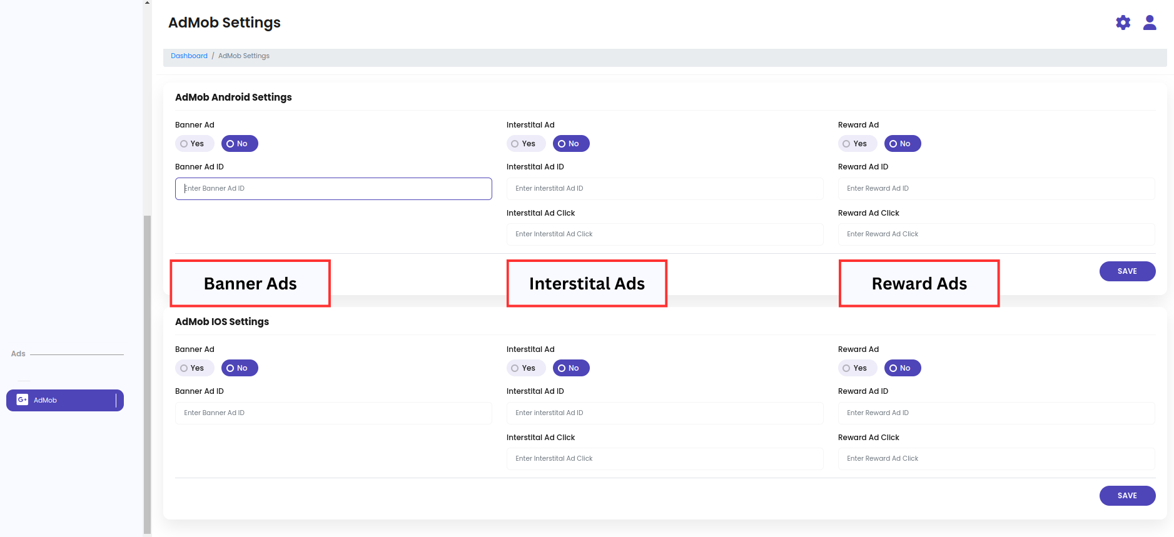
Task: Choose No for iOS Reward Ad
Action: pos(902,368)
